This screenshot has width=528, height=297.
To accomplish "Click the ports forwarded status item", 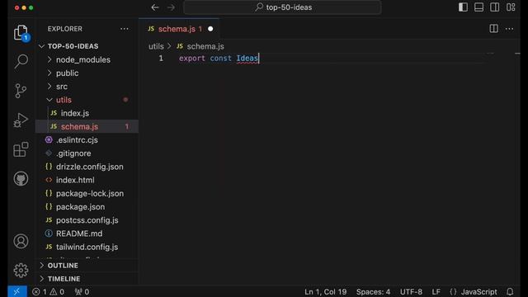I will [x=82, y=291].
